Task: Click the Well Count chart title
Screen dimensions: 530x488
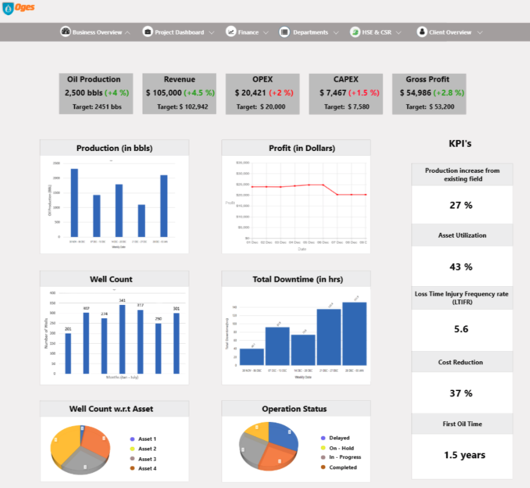Action: click(111, 279)
